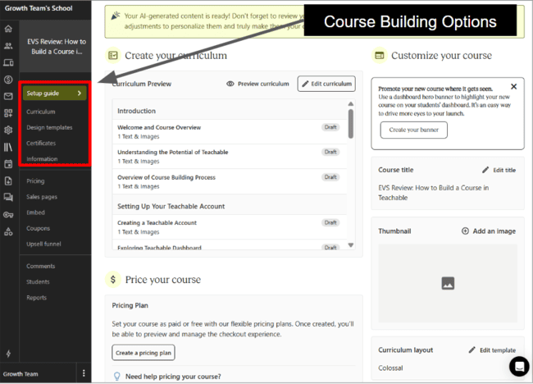Click the Edit curriculum button
This screenshot has height=384, width=533.
coord(326,84)
